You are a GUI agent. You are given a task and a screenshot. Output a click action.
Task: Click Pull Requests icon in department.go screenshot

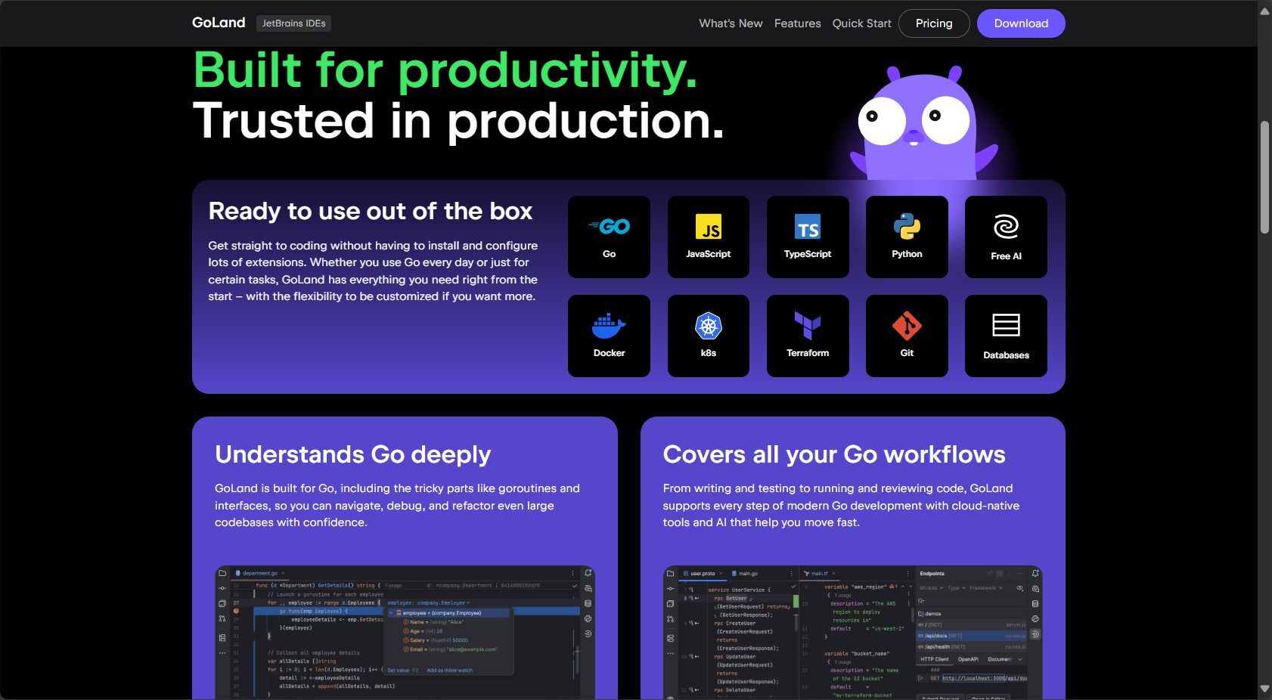pos(222,618)
